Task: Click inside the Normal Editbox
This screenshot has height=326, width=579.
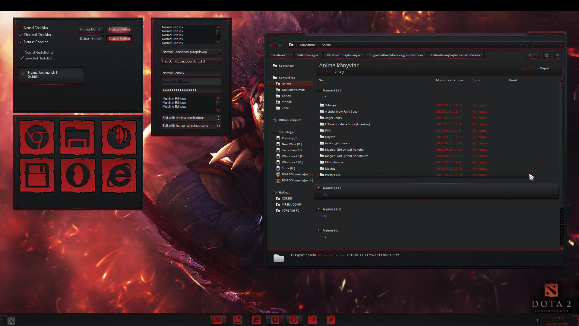Action: 191,73
